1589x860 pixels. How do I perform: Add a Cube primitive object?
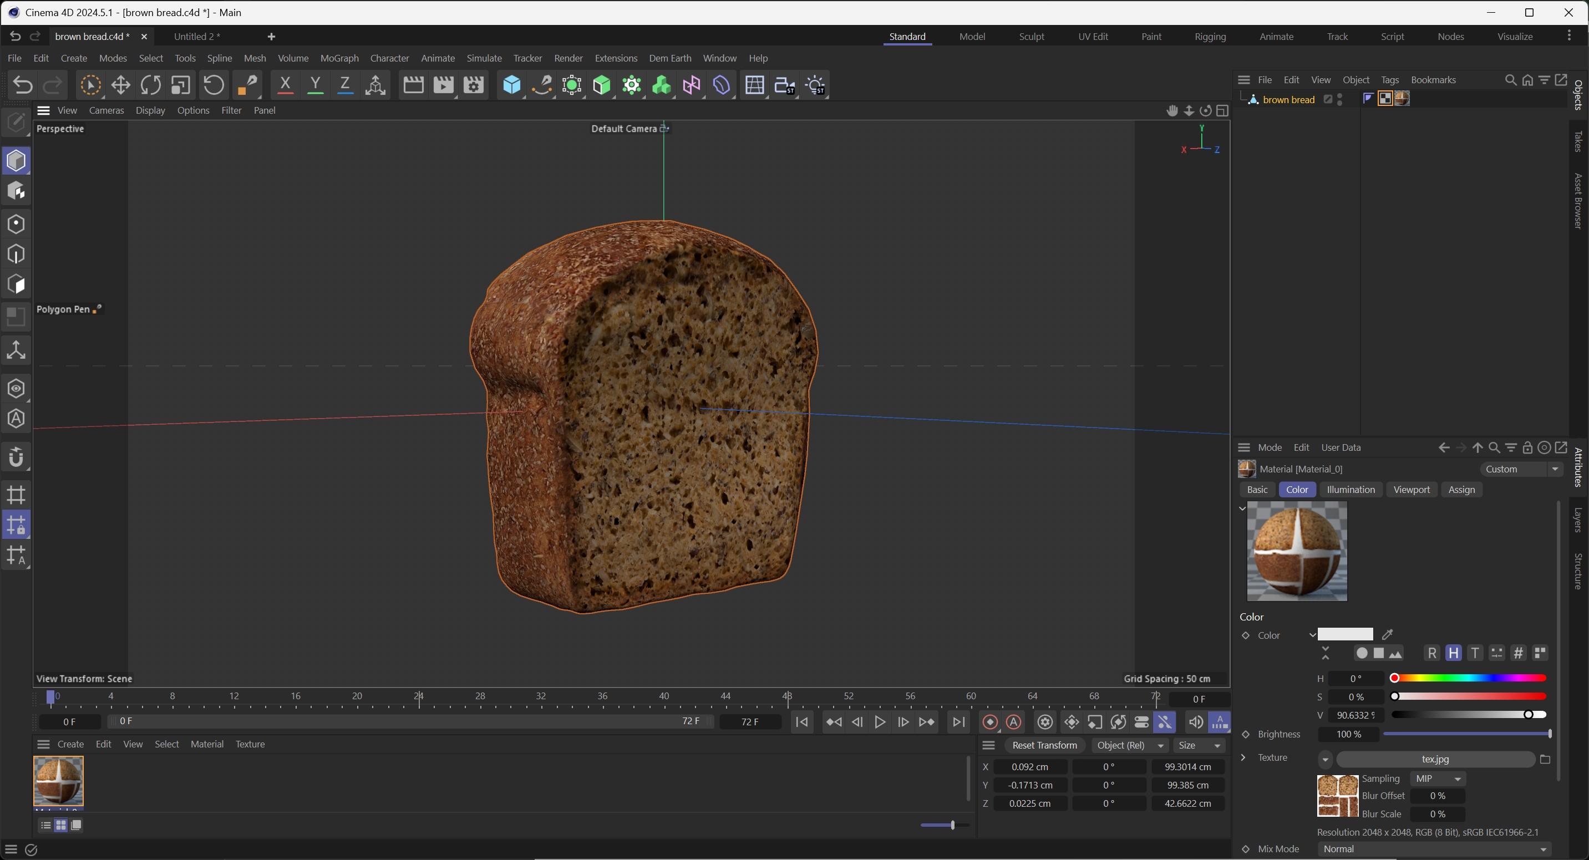point(511,85)
